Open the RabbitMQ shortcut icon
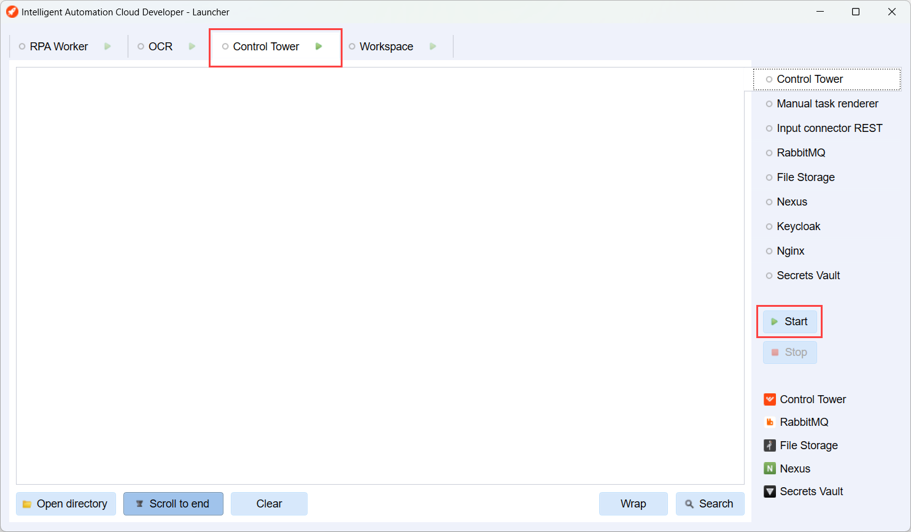 [x=770, y=422]
